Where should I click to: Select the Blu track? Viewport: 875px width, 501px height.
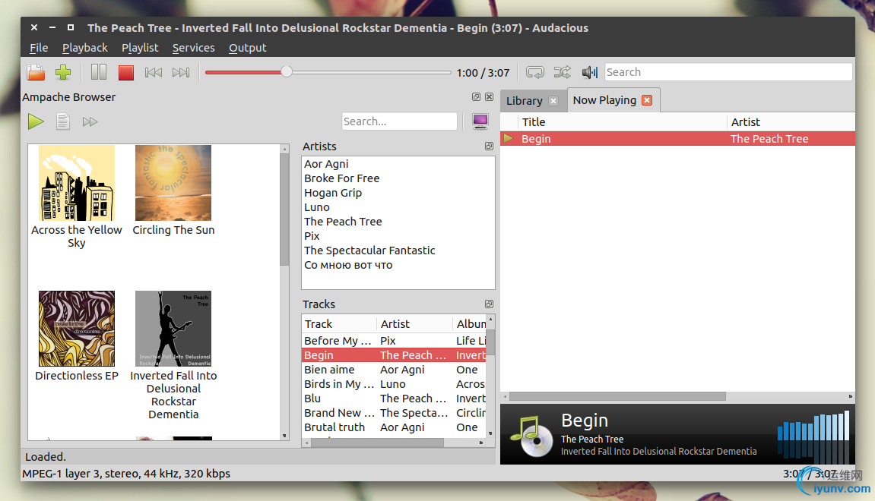[394, 399]
